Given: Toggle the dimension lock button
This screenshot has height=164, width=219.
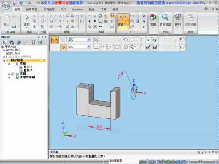Looking at the screenshot, I should [x=63, y=47].
